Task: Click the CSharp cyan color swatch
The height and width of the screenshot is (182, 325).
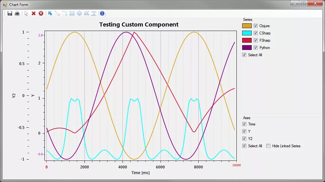Action: coord(247,33)
